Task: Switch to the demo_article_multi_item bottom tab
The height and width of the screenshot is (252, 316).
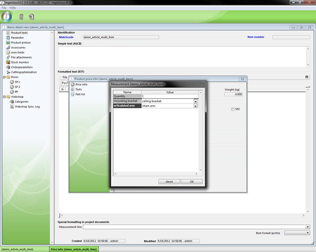Action: [x=17, y=249]
